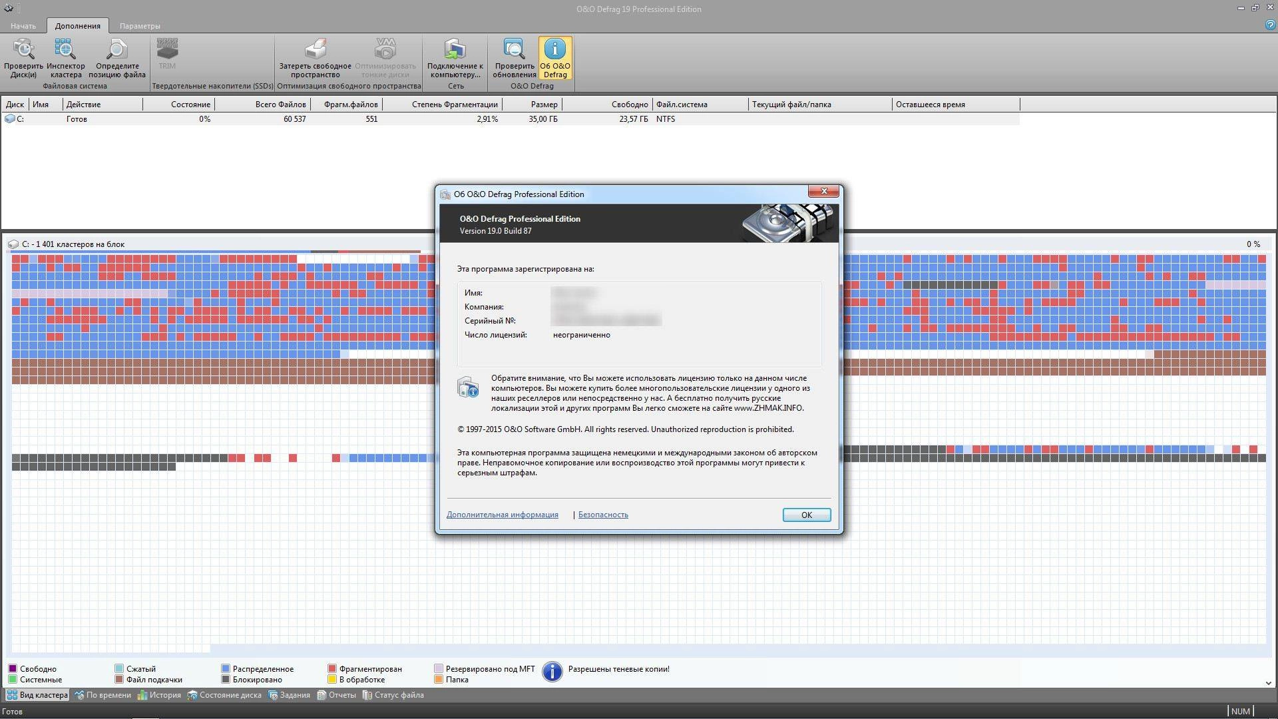Click the help question mark icon
1278x719 pixels.
(1270, 25)
